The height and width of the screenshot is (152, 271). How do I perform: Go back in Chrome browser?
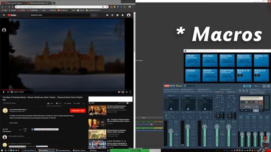pyautogui.click(x=2, y=7)
